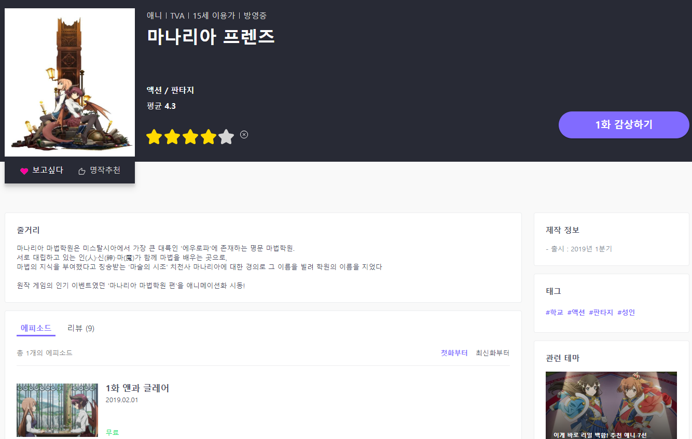Open the 1화 앤과 글레어 episode title
Image resolution: width=692 pixels, height=439 pixels.
[x=137, y=388]
